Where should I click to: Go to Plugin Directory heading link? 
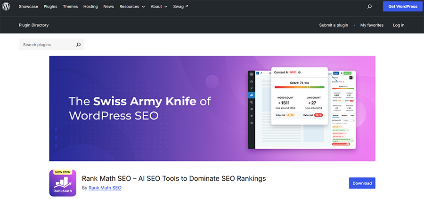pos(34,25)
